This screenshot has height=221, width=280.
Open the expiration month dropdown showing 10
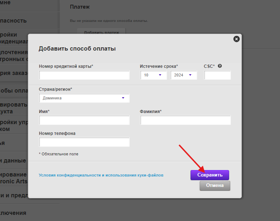[x=153, y=75]
